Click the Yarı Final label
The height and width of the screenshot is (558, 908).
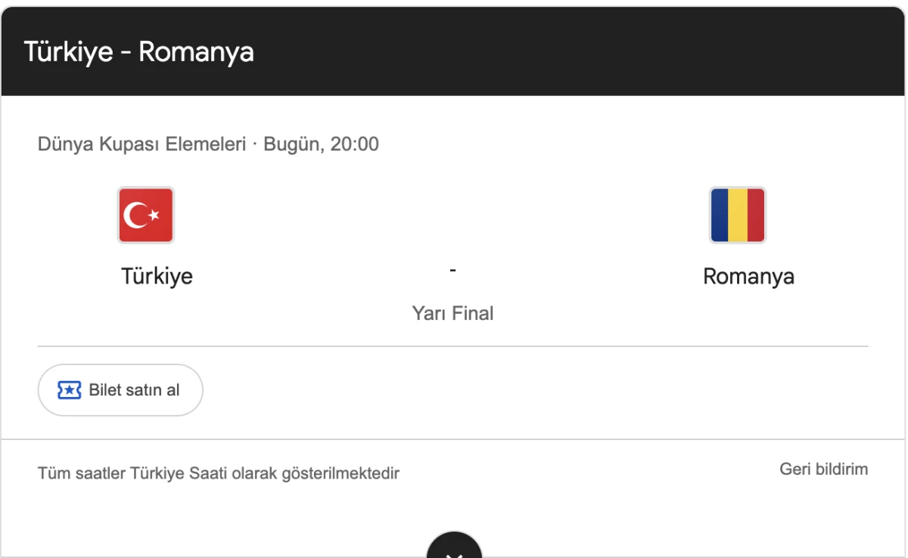453,313
